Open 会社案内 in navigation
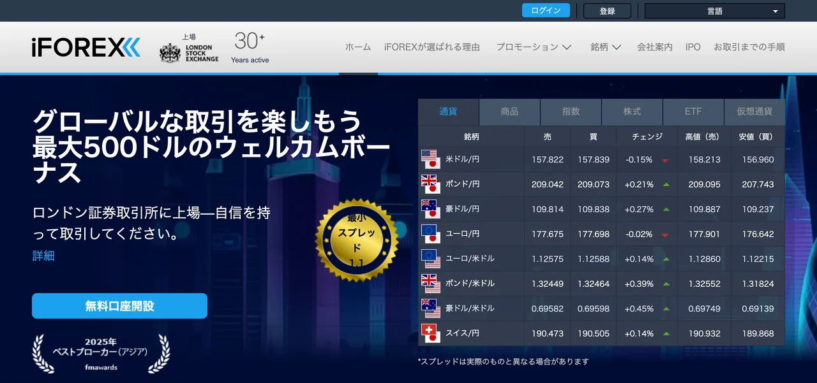817x383 pixels. point(654,47)
